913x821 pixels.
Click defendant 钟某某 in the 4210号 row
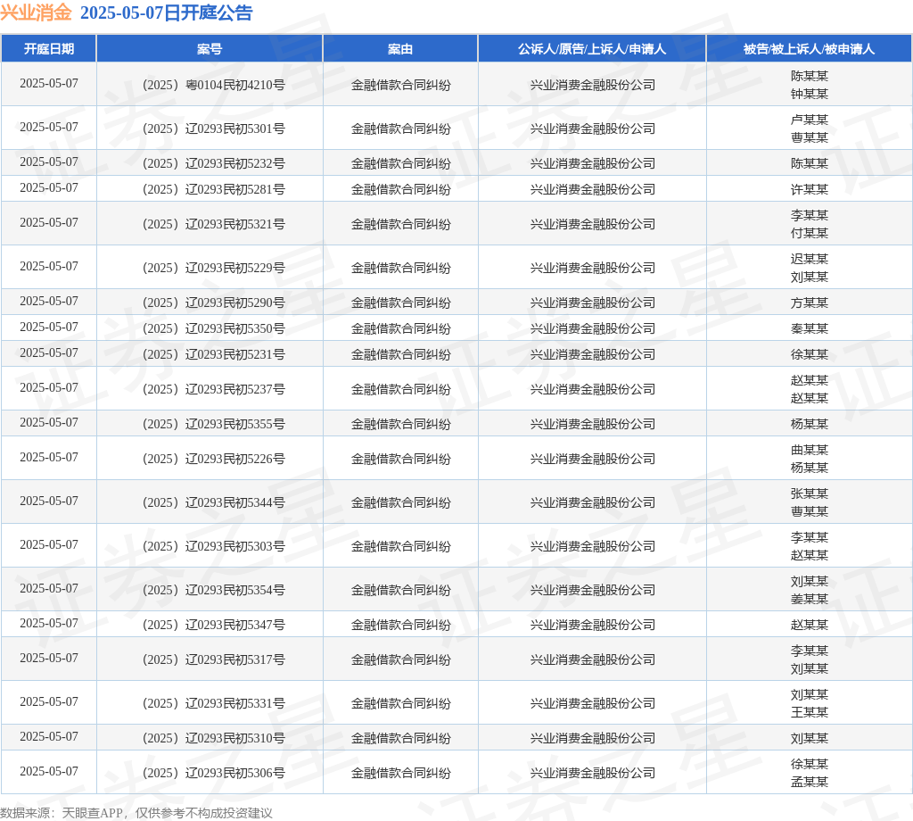click(x=810, y=95)
